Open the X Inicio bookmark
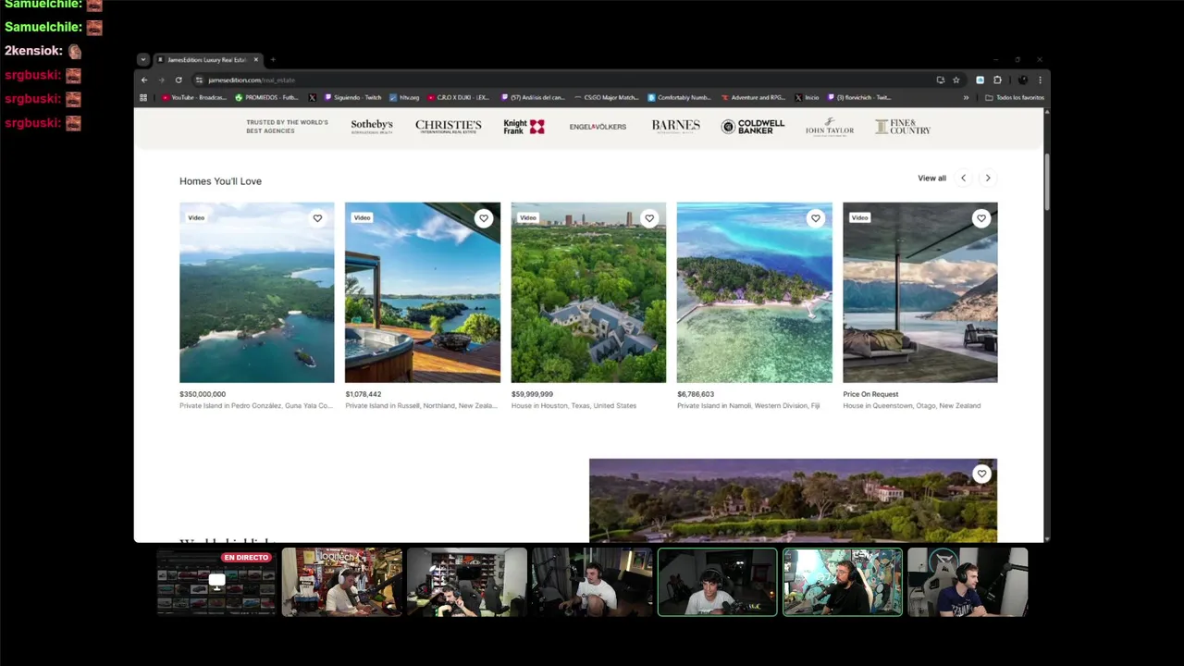This screenshot has height=666, width=1184. click(x=807, y=97)
